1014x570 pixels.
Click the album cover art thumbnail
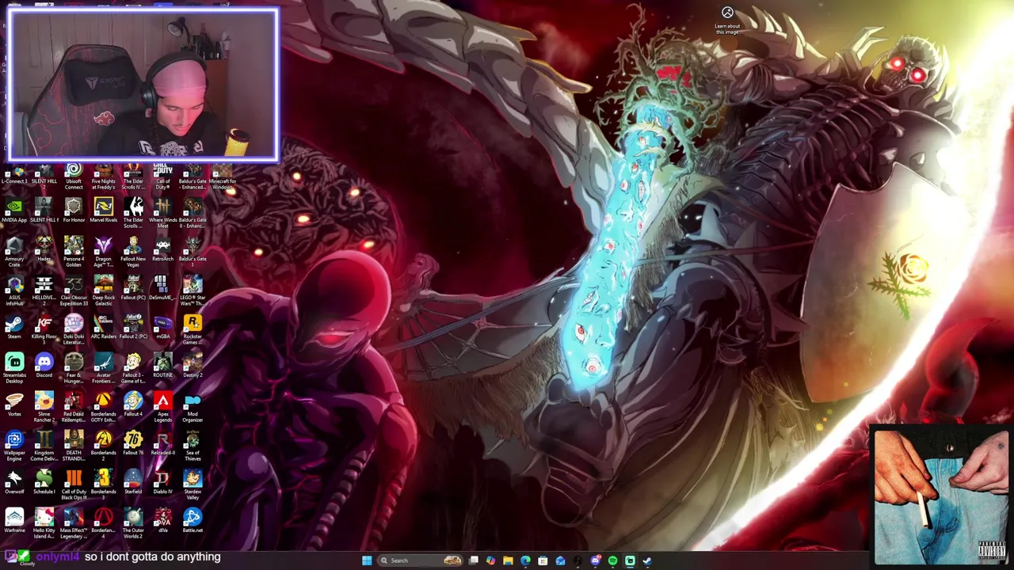(940, 496)
